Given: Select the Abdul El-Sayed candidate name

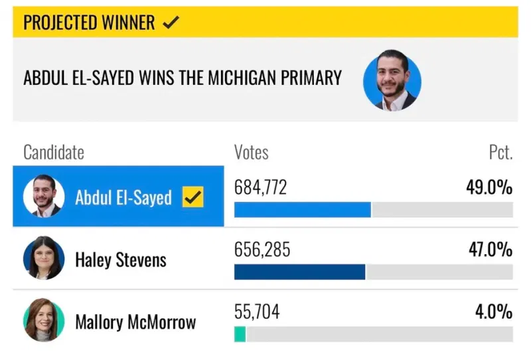Looking at the screenshot, I should [x=123, y=197].
